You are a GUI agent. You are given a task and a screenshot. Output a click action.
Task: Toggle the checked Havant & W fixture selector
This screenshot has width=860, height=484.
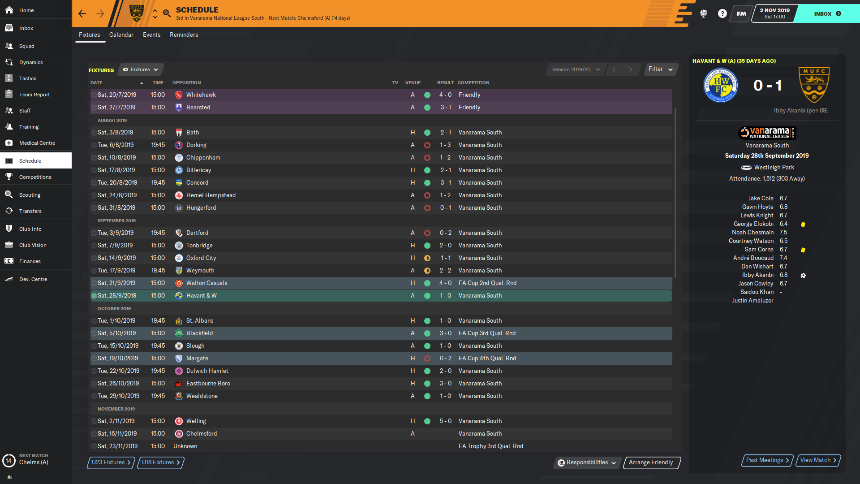[x=94, y=296]
